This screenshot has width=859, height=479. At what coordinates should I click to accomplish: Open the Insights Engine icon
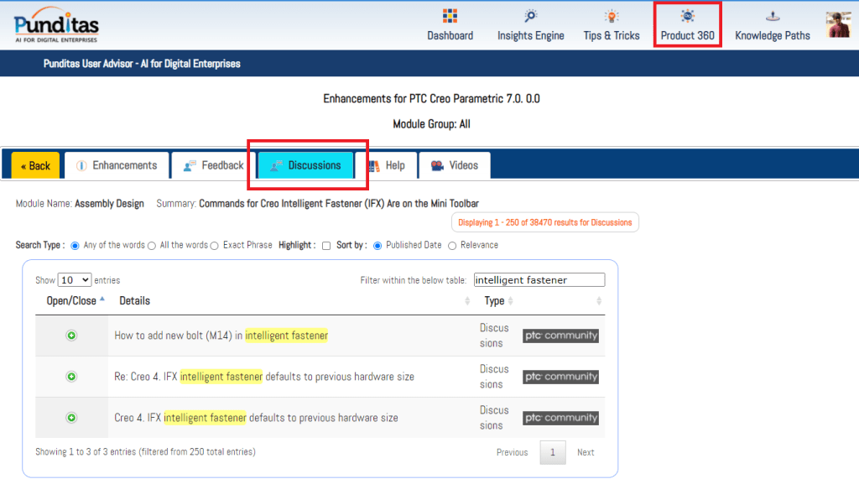(x=530, y=16)
